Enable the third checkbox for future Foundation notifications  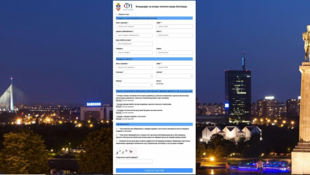click(x=117, y=141)
